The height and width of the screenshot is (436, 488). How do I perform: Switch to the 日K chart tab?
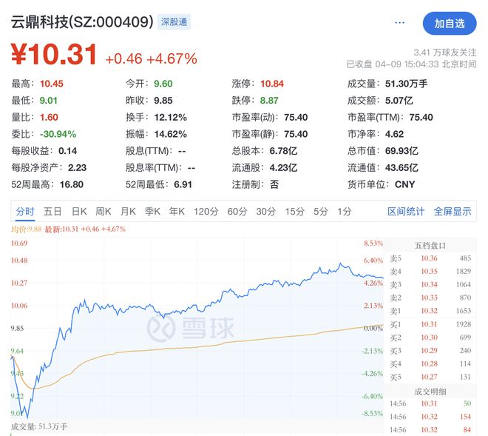pos(79,212)
